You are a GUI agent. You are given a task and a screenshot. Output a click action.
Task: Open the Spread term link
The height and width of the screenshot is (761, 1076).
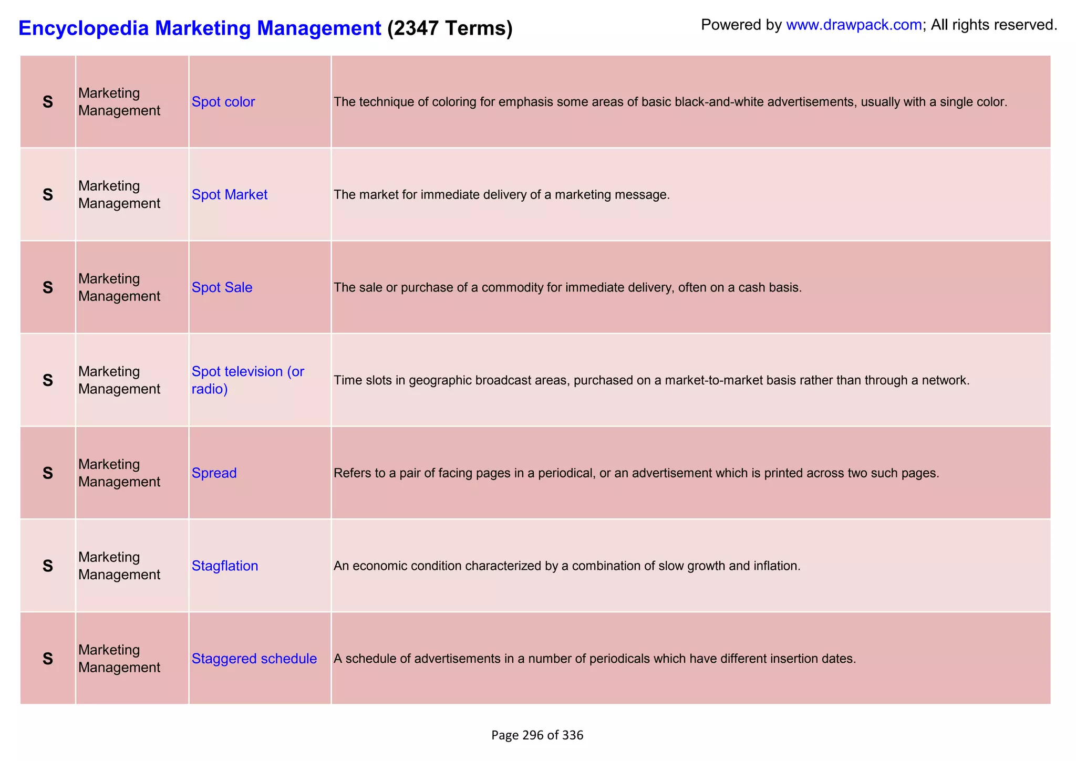(x=214, y=473)
